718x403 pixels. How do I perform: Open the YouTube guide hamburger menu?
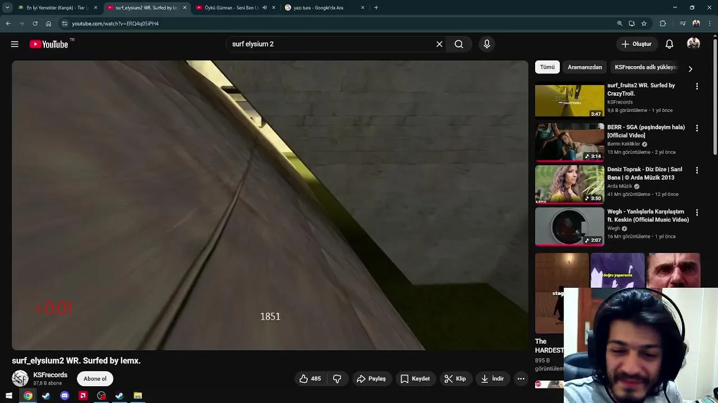(x=15, y=44)
